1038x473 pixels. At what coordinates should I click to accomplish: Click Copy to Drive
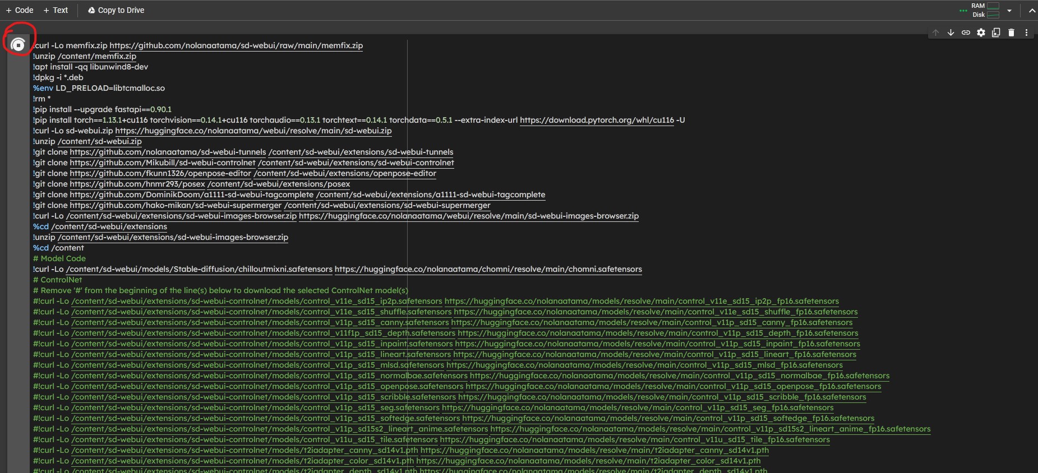(x=116, y=10)
